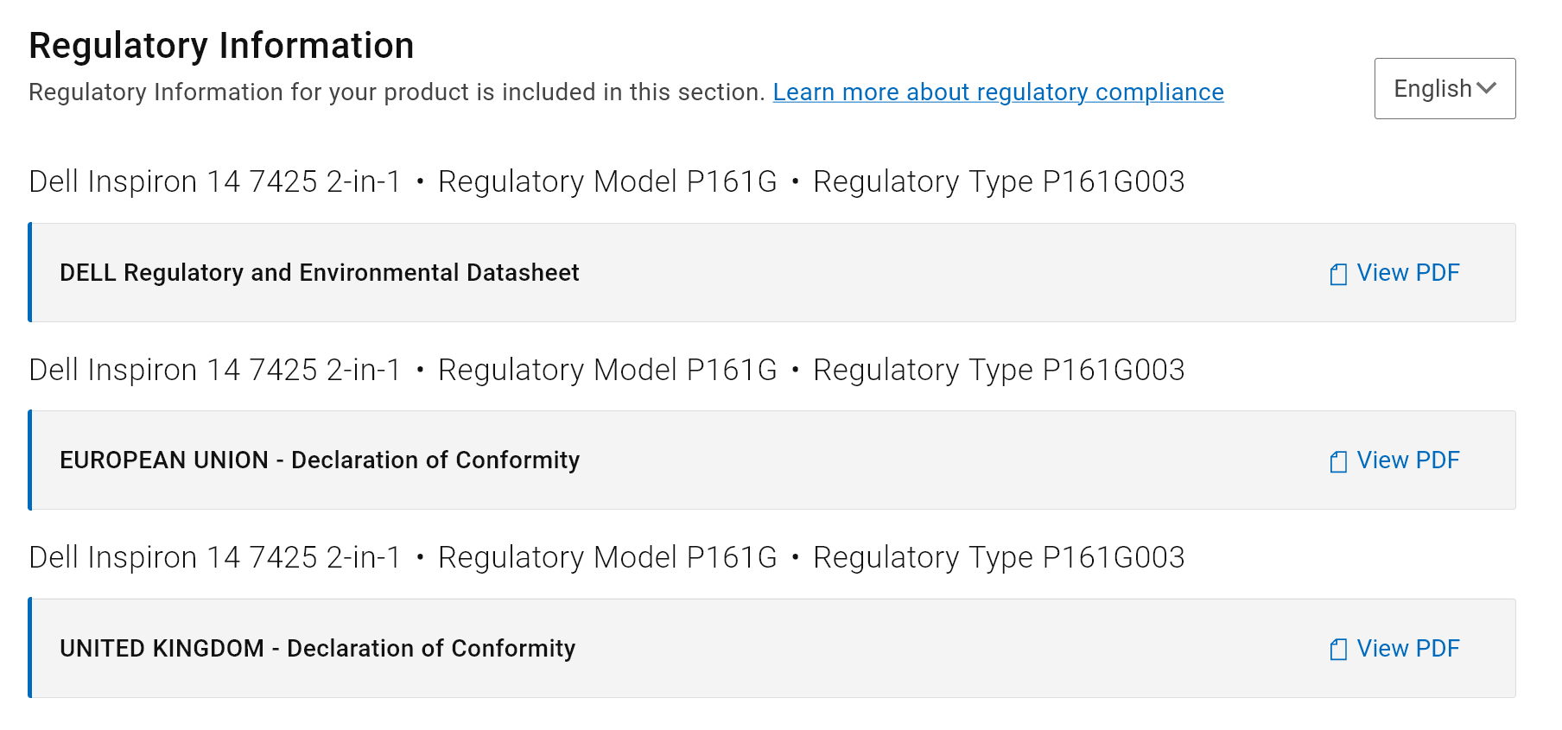Click PDF document icon in Datasheet row
This screenshot has height=730, width=1562.
coord(1338,275)
